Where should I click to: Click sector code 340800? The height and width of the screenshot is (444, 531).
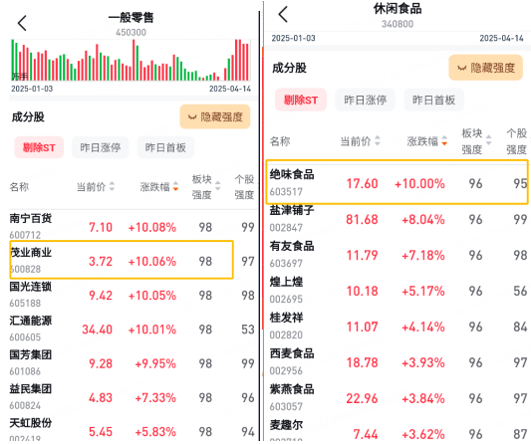pyautogui.click(x=398, y=24)
